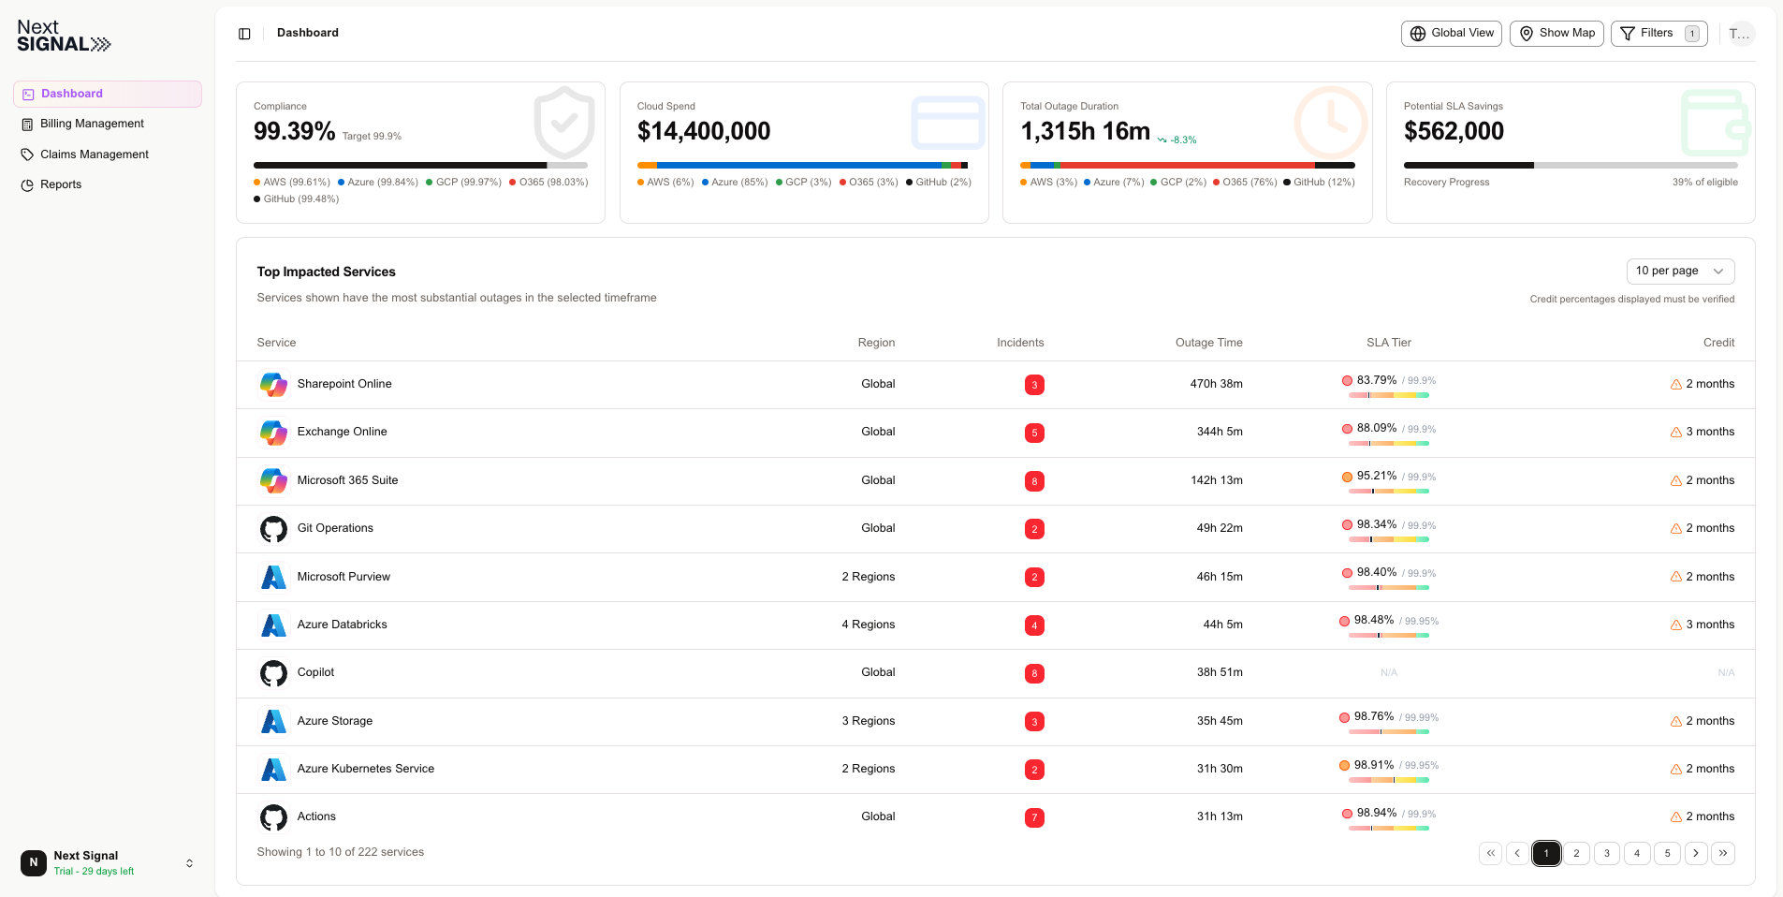Open page 3 of the services table

(1606, 853)
